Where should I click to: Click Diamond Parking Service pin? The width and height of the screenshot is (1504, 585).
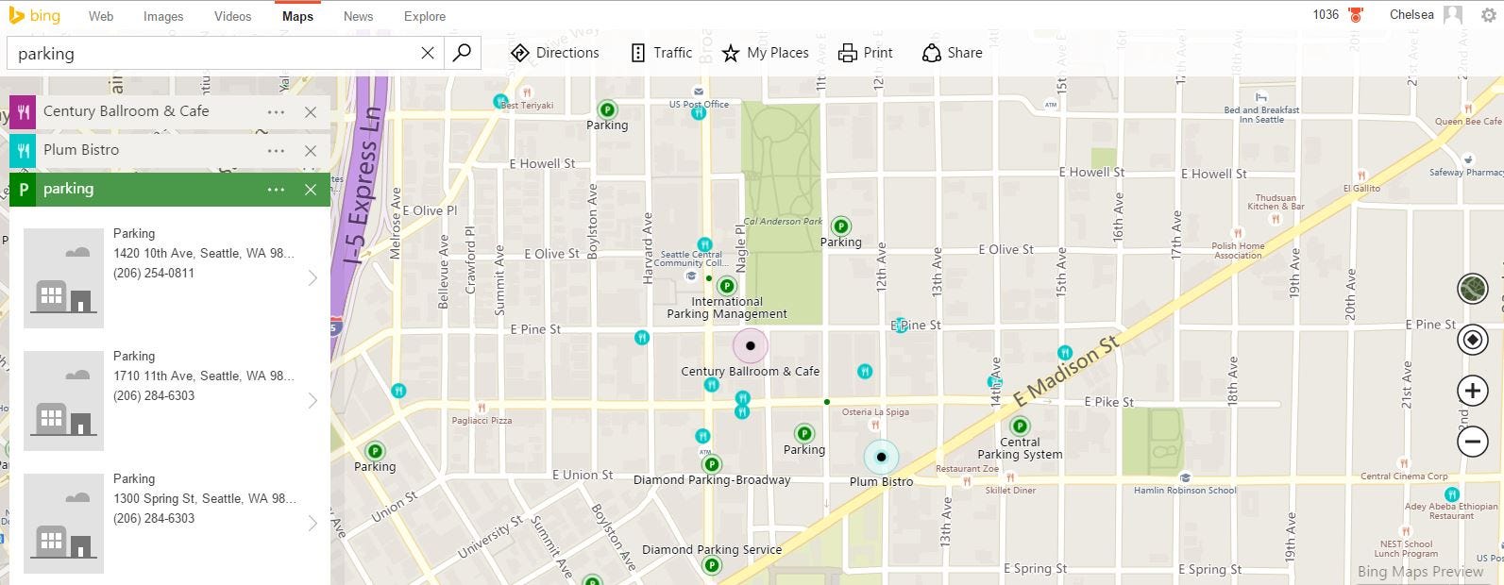point(712,566)
